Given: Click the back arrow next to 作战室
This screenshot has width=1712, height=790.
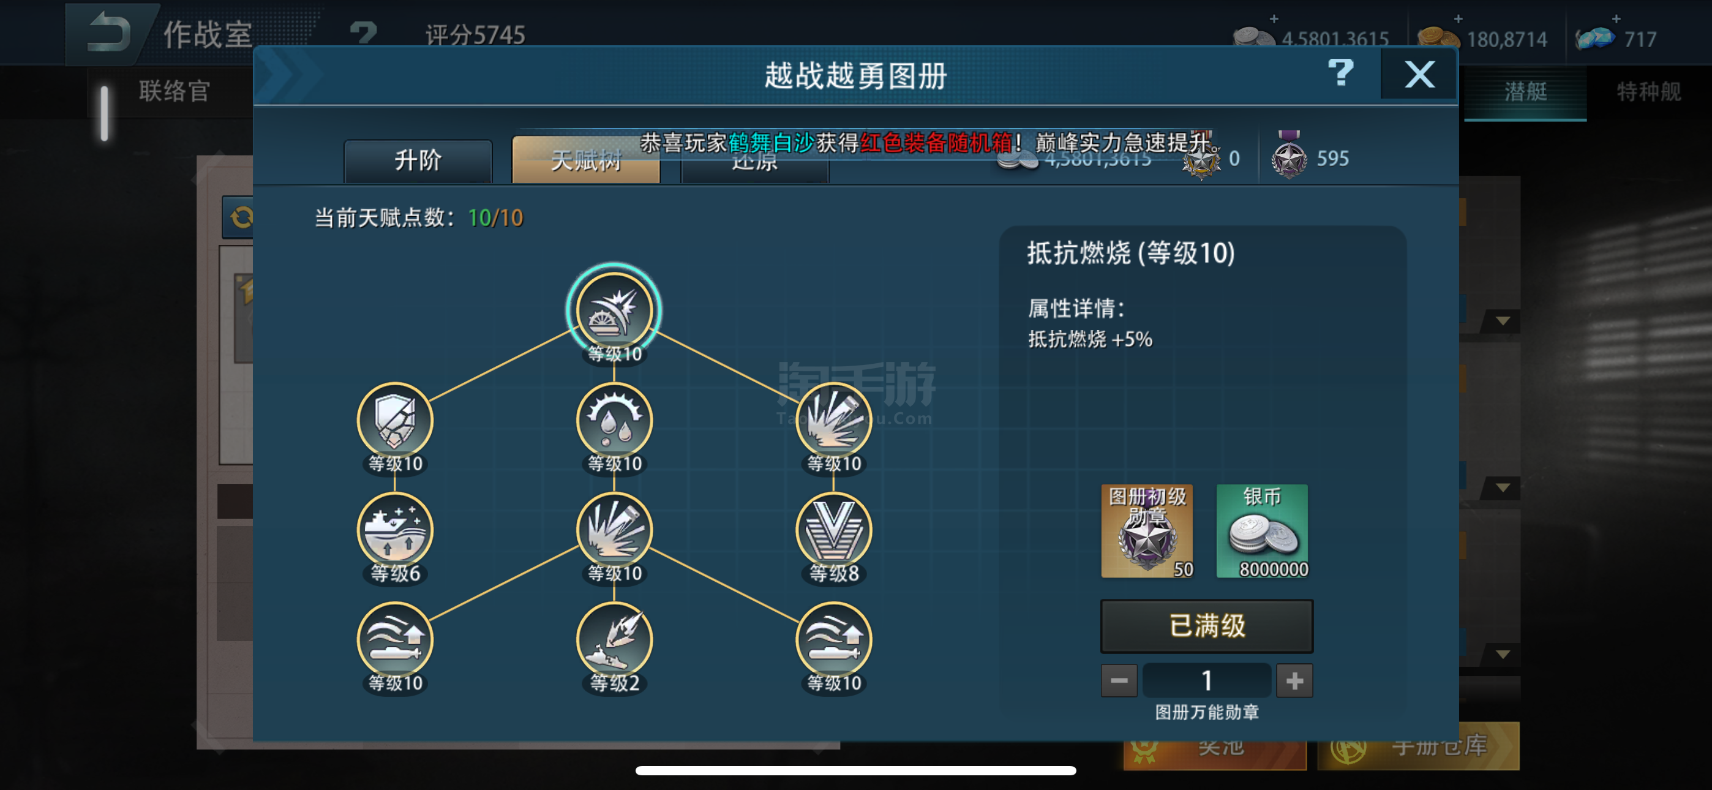Looking at the screenshot, I should point(109,32).
